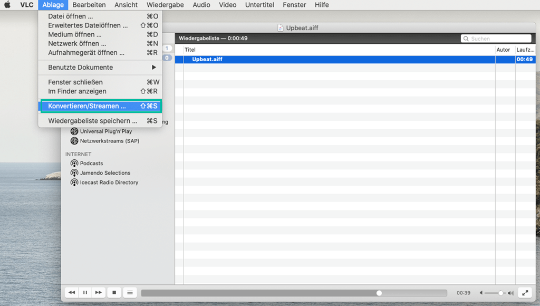This screenshot has height=306, width=540.
Task: Open the Hilfe menu
Action: coord(322,5)
